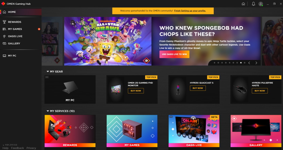Image resolution: width=283 pixels, height=150 pixels.
Task: Open the Rewards service tile thumbnail
Action: click(70, 131)
